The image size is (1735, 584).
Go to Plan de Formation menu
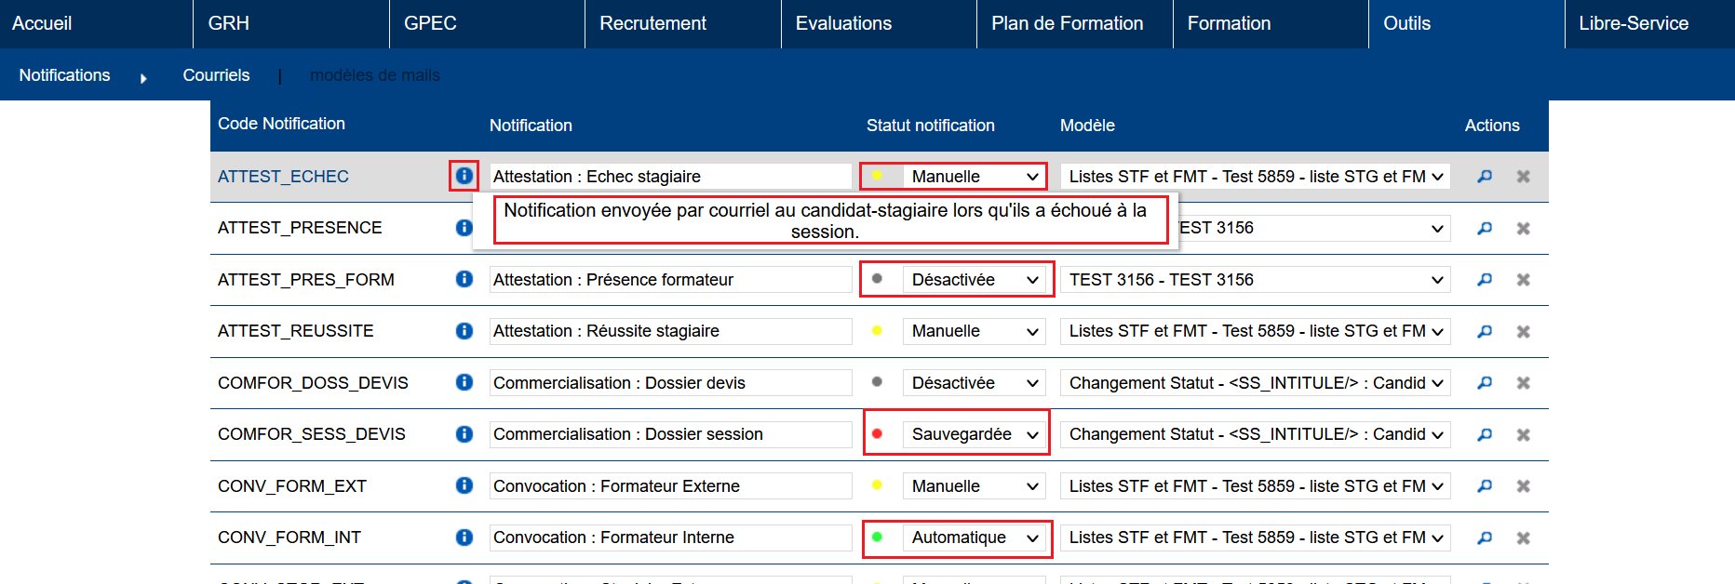click(1067, 23)
